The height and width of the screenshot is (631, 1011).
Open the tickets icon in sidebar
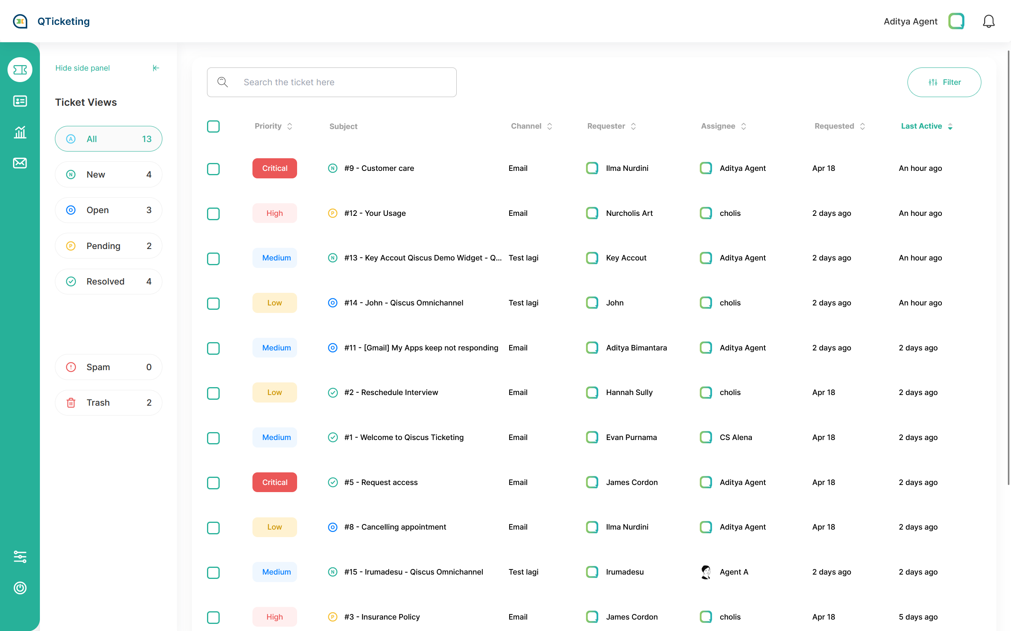20,70
